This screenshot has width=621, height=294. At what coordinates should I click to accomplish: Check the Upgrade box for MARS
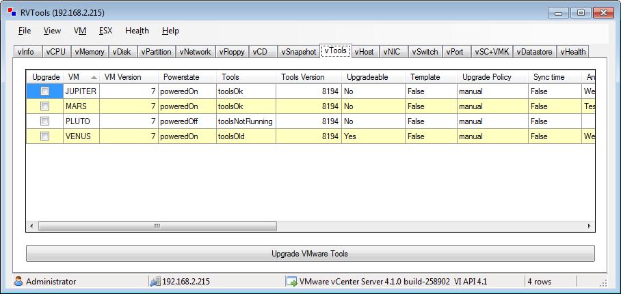pyautogui.click(x=44, y=106)
